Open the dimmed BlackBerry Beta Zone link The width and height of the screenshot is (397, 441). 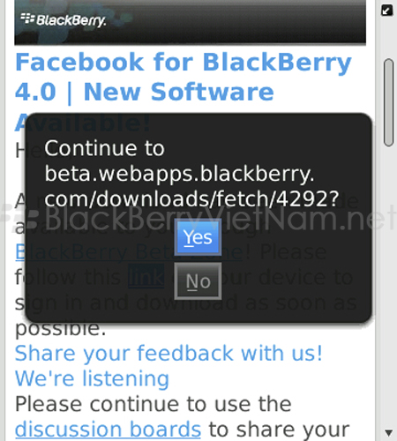tap(129, 252)
